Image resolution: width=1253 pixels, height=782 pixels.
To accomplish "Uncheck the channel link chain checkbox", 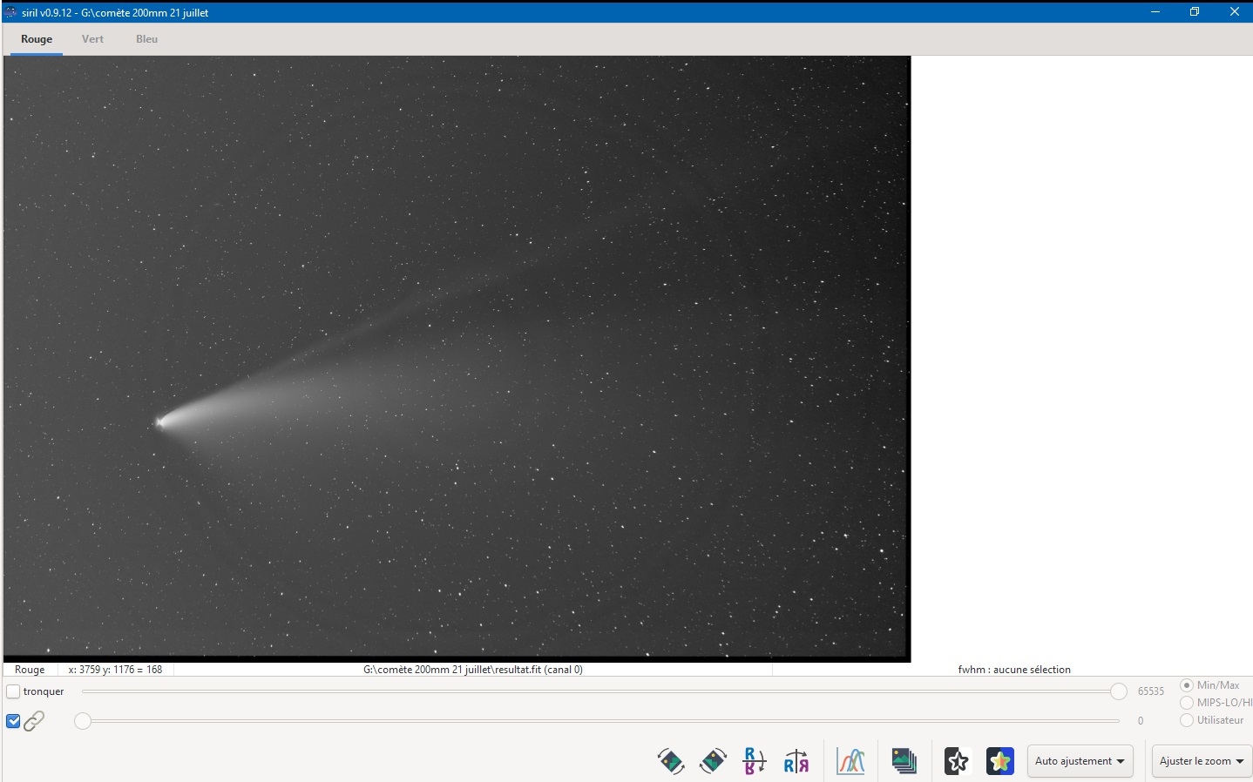I will tap(13, 721).
